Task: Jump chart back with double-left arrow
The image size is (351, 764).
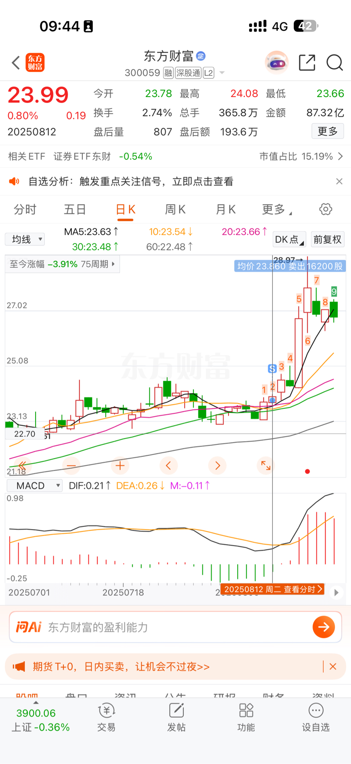Action: [x=22, y=466]
